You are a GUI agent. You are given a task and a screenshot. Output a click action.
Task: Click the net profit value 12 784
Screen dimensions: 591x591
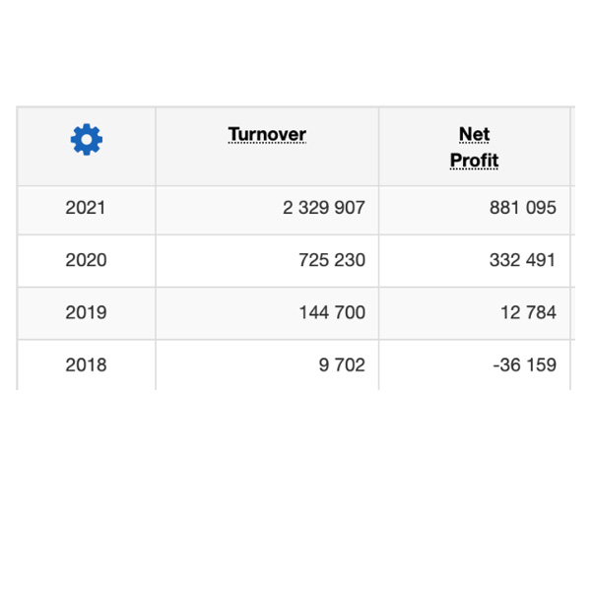coord(528,312)
